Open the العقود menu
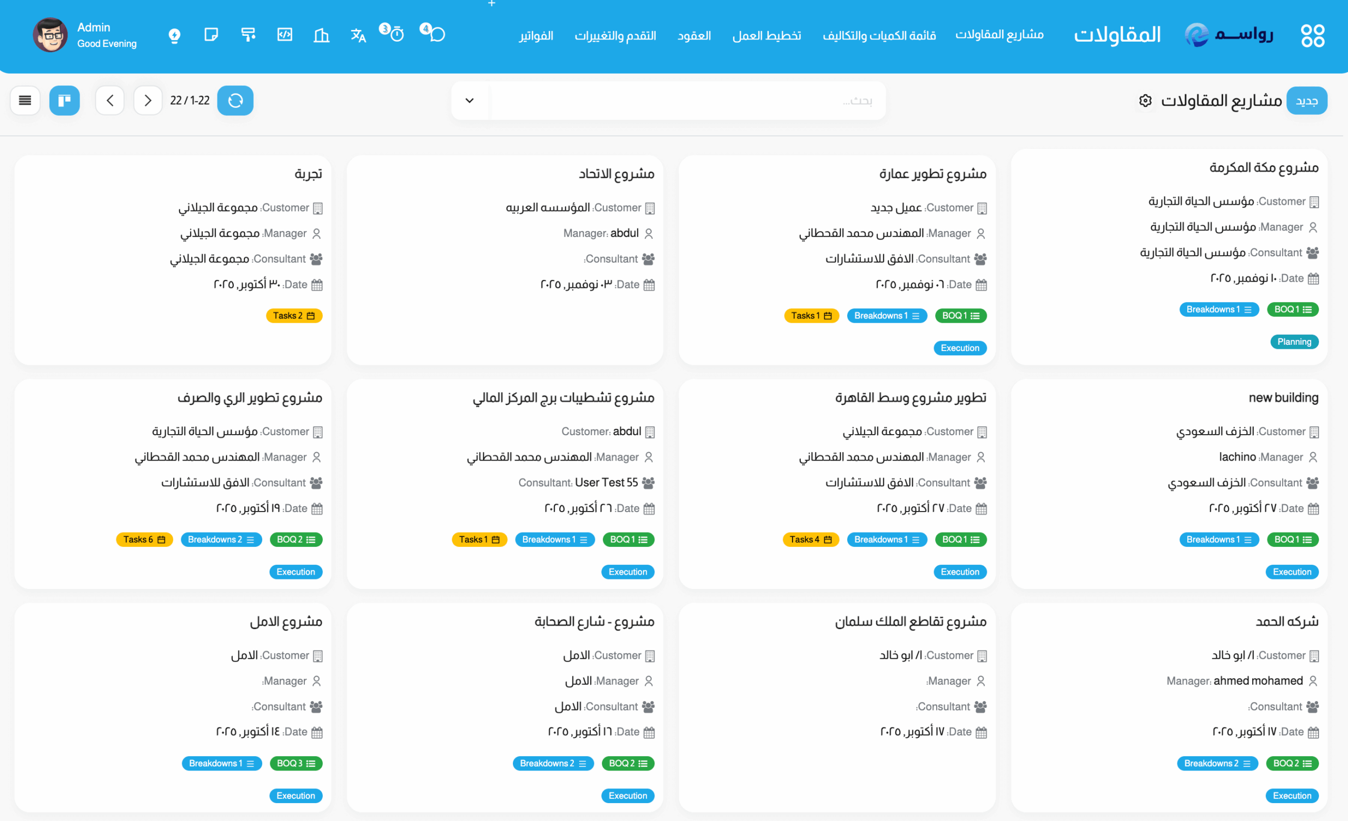The width and height of the screenshot is (1348, 821). pos(693,36)
